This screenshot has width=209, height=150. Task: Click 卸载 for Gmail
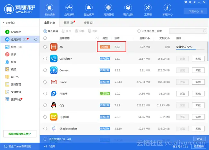coord(198,82)
